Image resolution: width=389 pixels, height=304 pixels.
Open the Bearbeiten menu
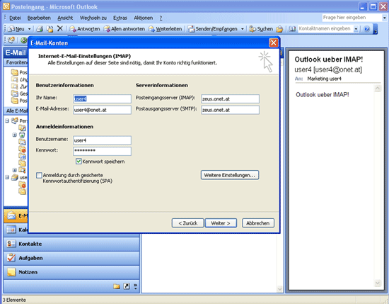click(x=39, y=18)
